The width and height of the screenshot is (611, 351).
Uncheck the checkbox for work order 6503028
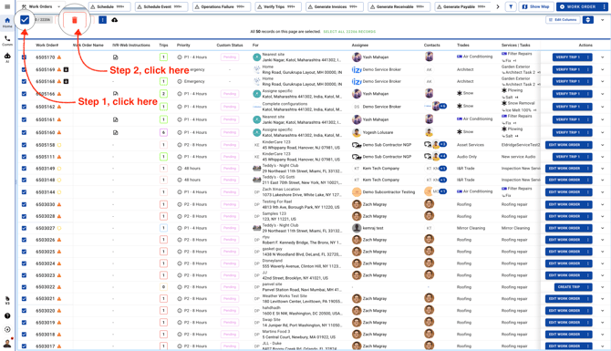tap(24, 216)
